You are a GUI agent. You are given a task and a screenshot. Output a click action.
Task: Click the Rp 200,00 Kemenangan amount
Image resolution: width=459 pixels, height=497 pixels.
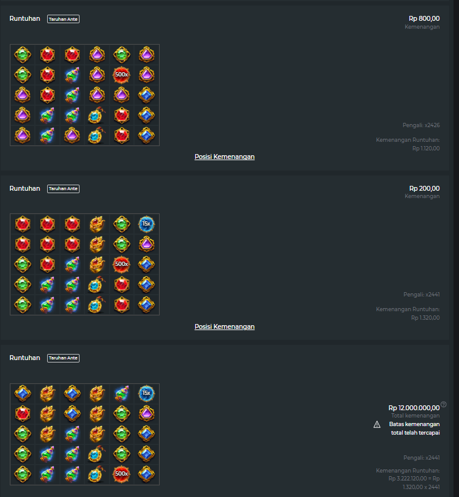coord(424,188)
